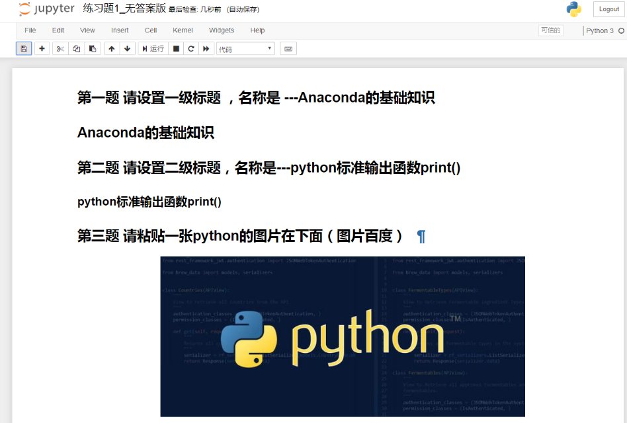Click the 最后检查 checkpoint status text
Image resolution: width=627 pixels, height=423 pixels.
coord(194,10)
